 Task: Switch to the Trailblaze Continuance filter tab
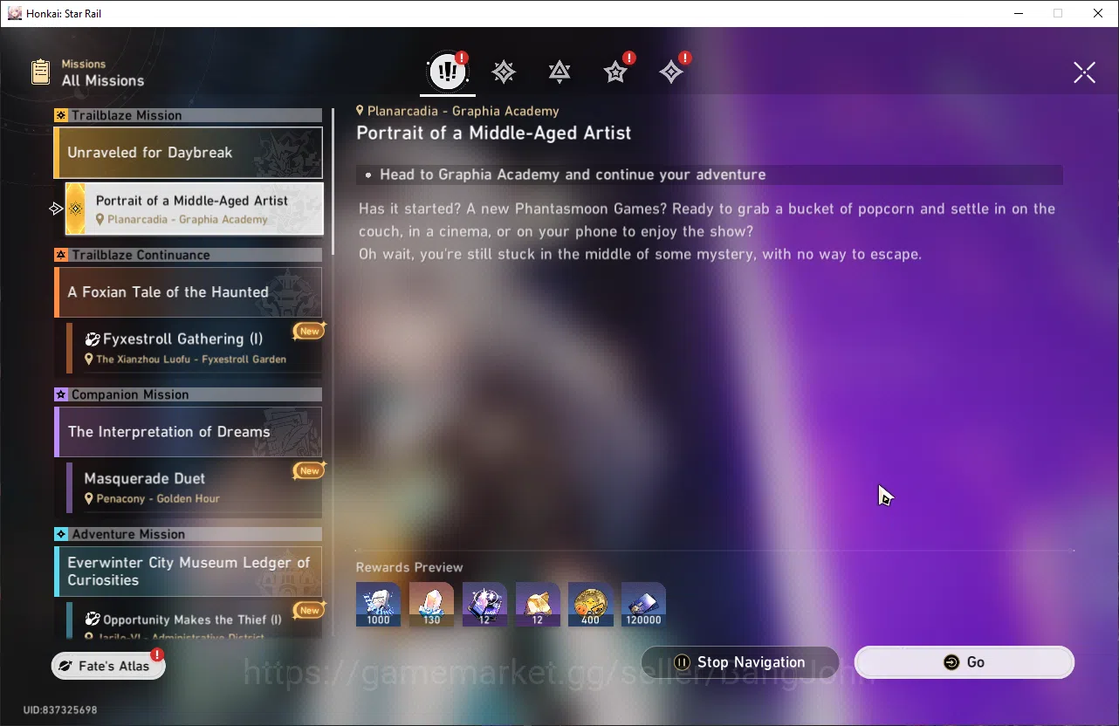pos(559,72)
